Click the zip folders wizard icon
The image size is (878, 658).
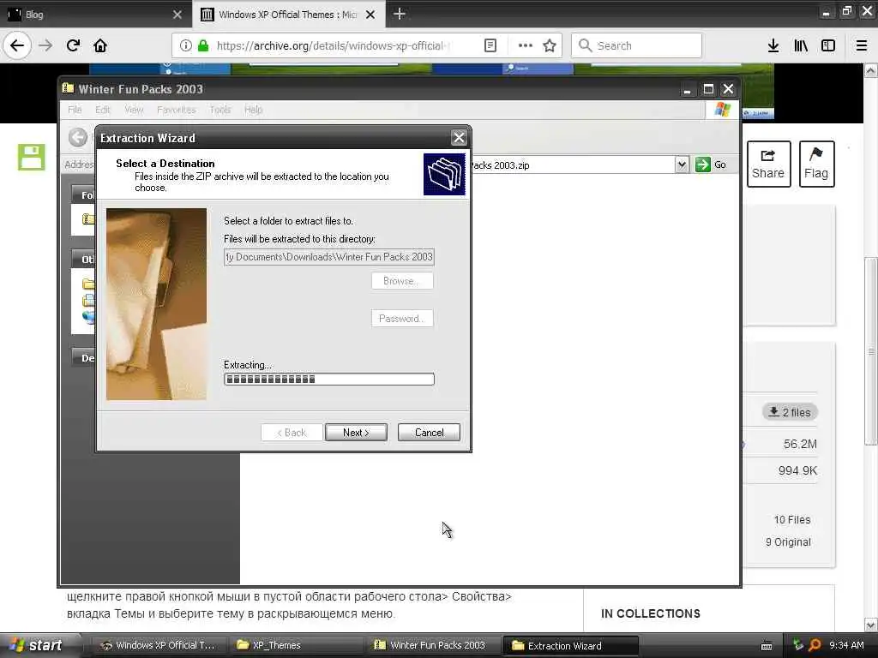(x=444, y=174)
